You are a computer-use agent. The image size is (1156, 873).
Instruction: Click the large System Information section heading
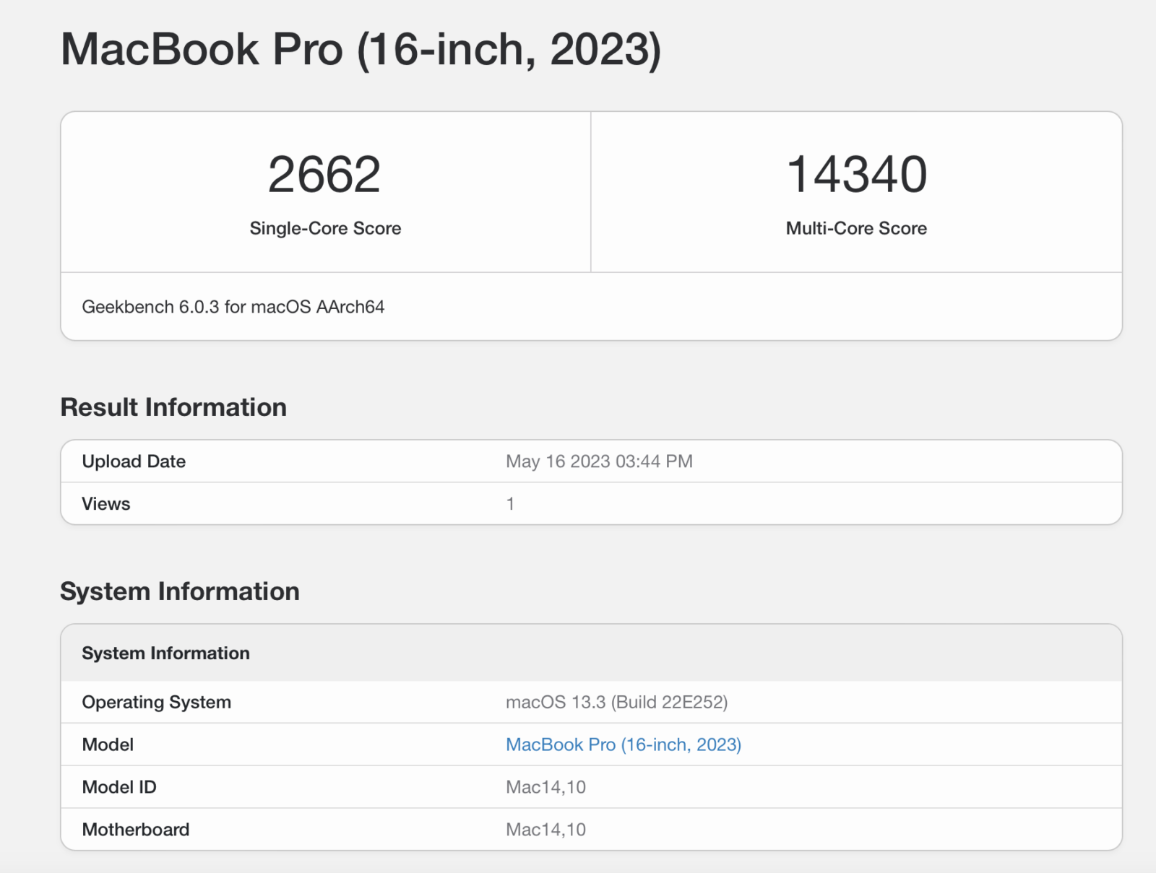click(x=179, y=591)
